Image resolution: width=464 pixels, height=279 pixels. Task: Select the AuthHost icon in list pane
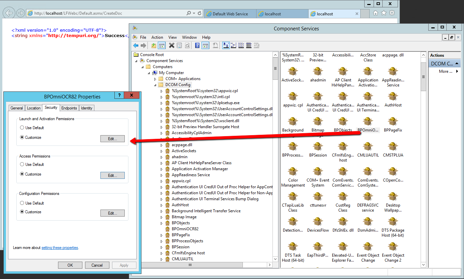click(x=393, y=100)
